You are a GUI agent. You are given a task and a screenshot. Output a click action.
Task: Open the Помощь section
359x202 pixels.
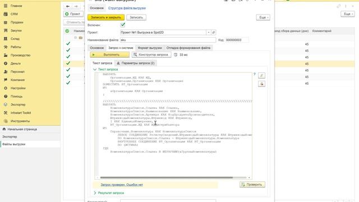(16, 97)
